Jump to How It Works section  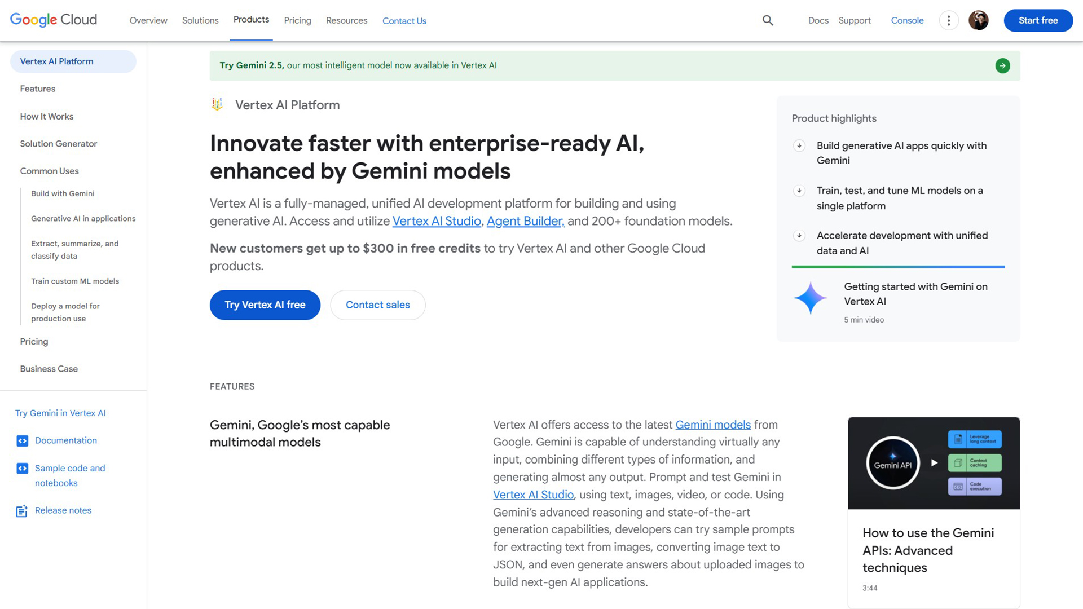tap(47, 117)
